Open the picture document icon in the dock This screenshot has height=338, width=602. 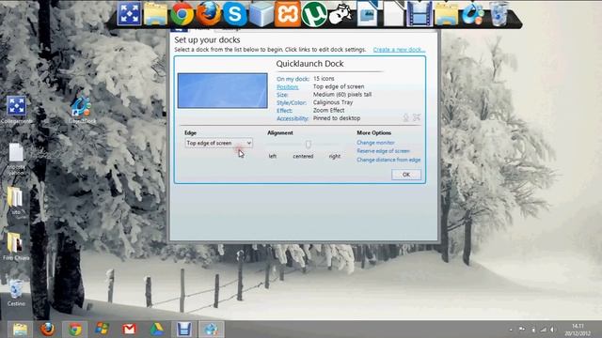367,14
